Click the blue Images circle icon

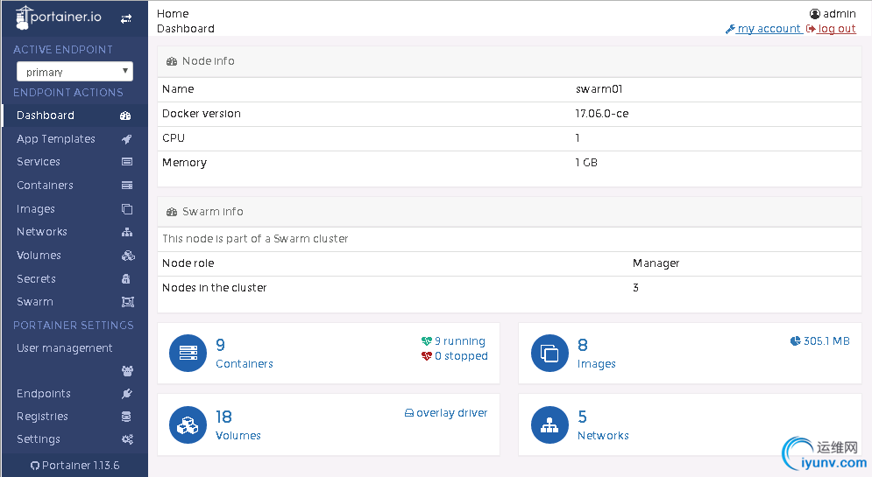(550, 354)
